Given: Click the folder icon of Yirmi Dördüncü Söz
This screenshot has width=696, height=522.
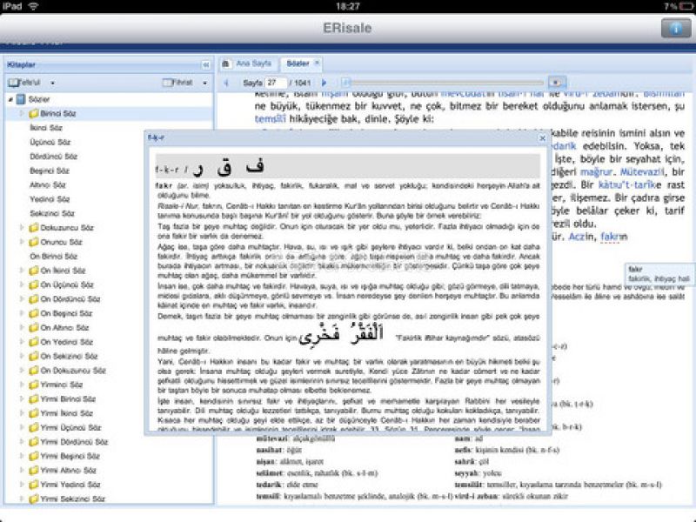Looking at the screenshot, I should coord(33,442).
